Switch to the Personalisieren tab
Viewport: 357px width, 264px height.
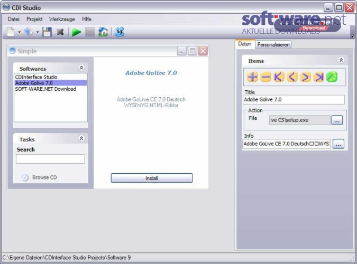(273, 44)
